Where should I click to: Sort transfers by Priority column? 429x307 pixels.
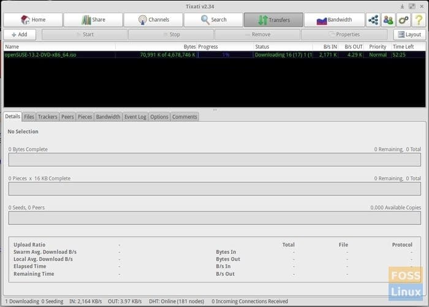378,46
